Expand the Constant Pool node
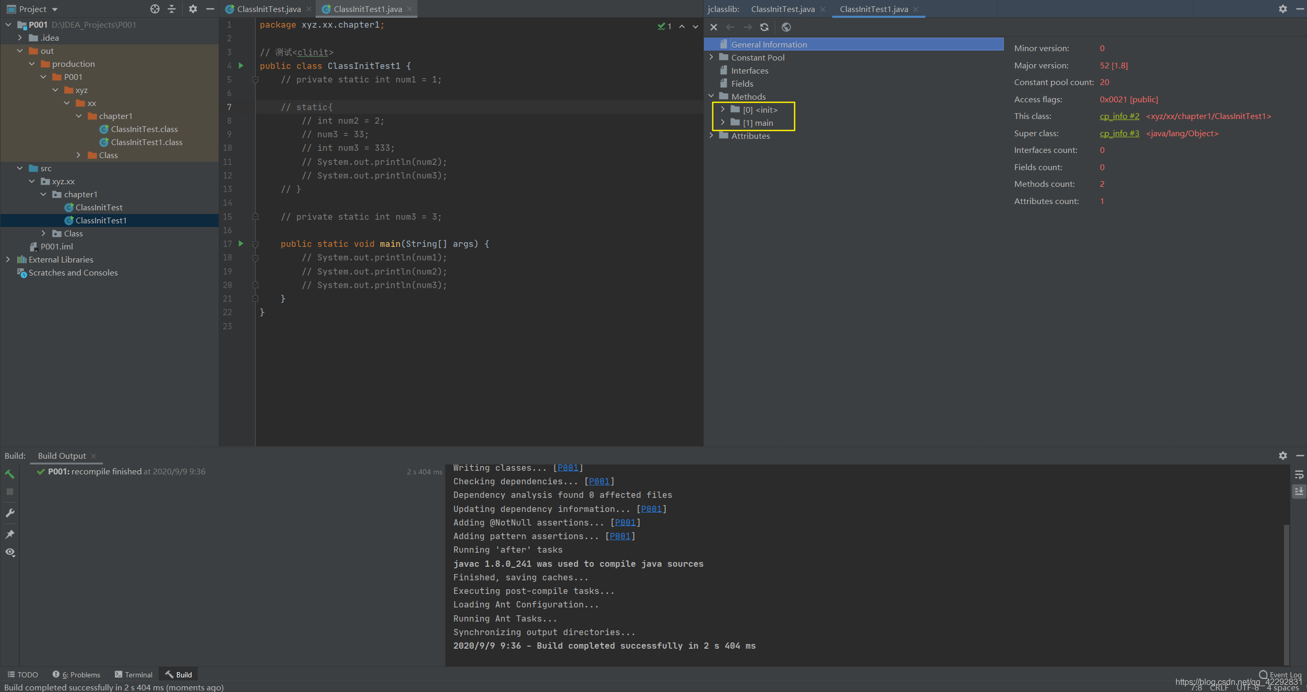 [x=711, y=57]
